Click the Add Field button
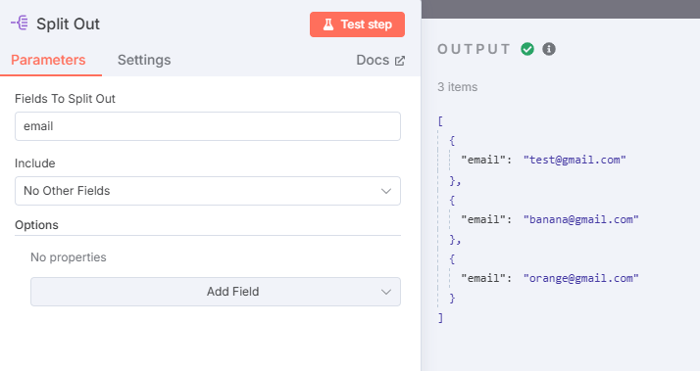Image resolution: width=700 pixels, height=371 pixels. click(215, 292)
